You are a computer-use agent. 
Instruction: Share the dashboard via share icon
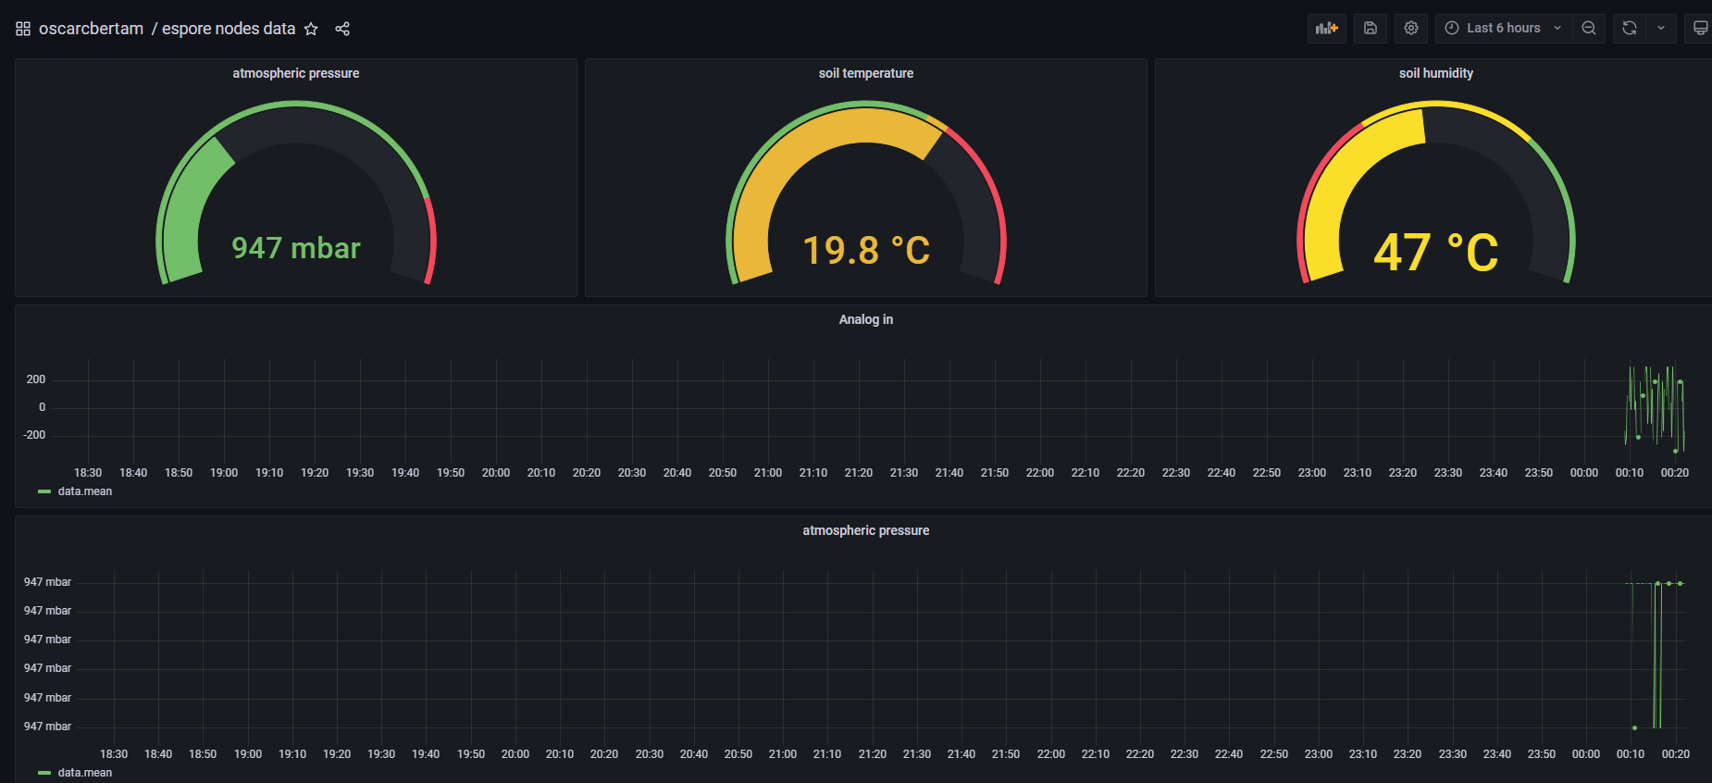(342, 29)
